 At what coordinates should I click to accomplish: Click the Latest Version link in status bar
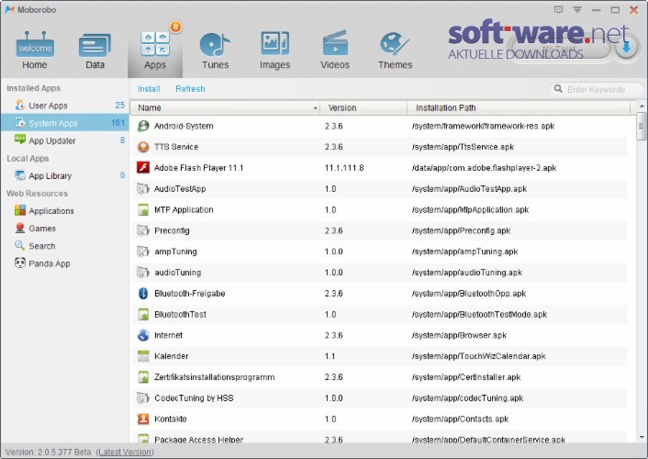coord(125,452)
